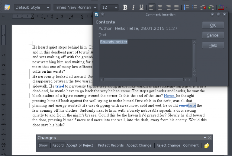Click Accept or Reject in Changes toolbar
The width and height of the screenshot is (232, 156).
(x=80, y=145)
